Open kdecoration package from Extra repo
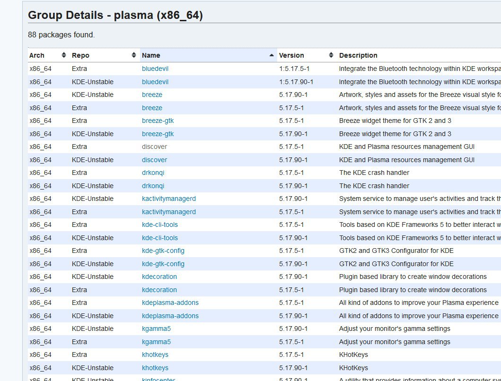 point(159,290)
